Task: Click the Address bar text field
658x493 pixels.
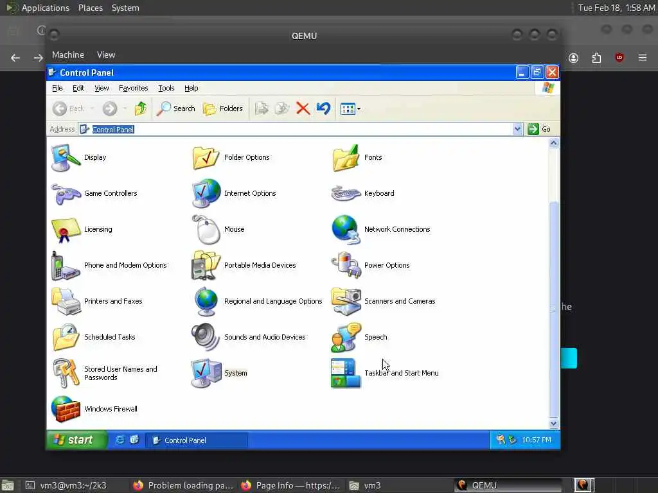Action: (x=295, y=129)
